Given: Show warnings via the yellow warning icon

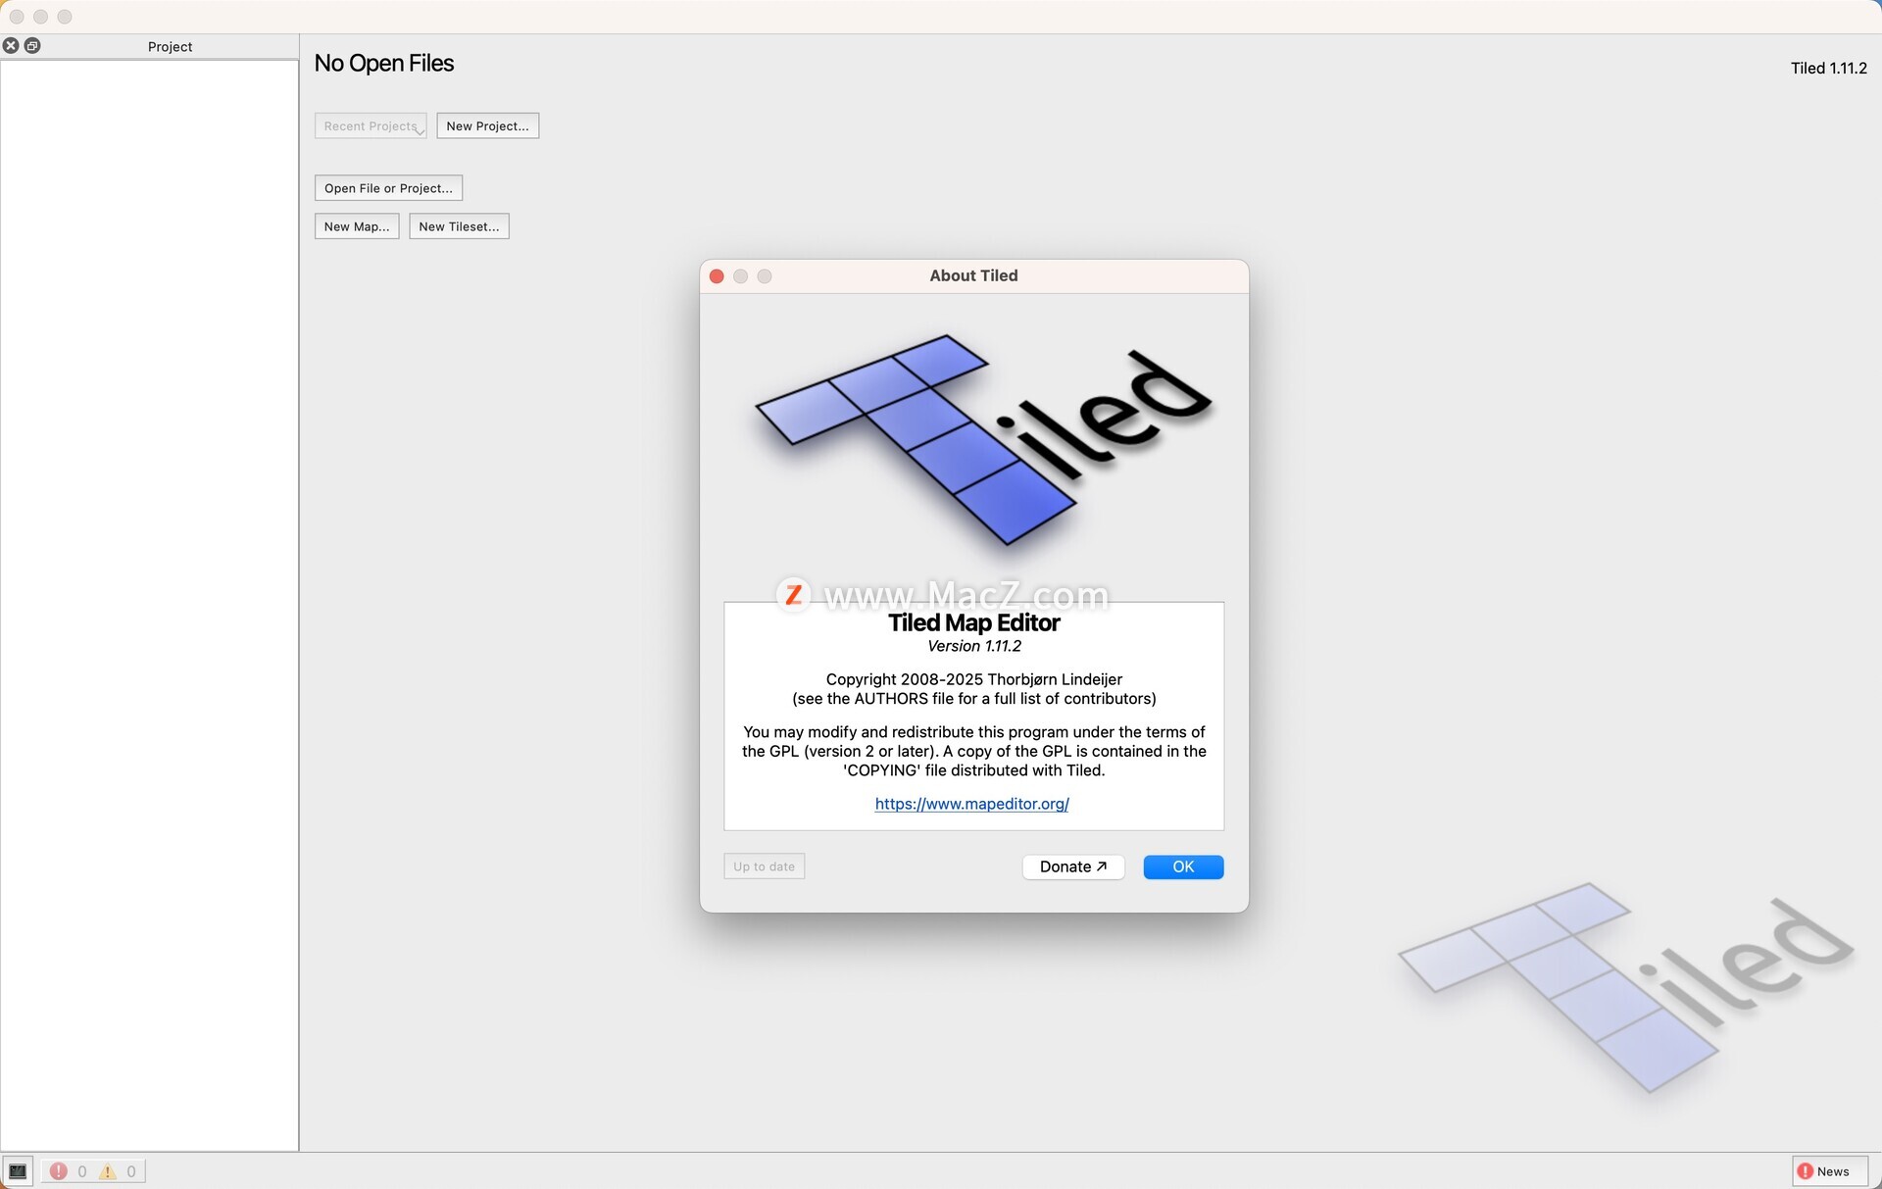Looking at the screenshot, I should click(108, 1170).
